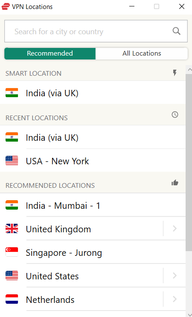The height and width of the screenshot is (317, 192).
Task: Focus the city or country search field
Action: click(96, 31)
